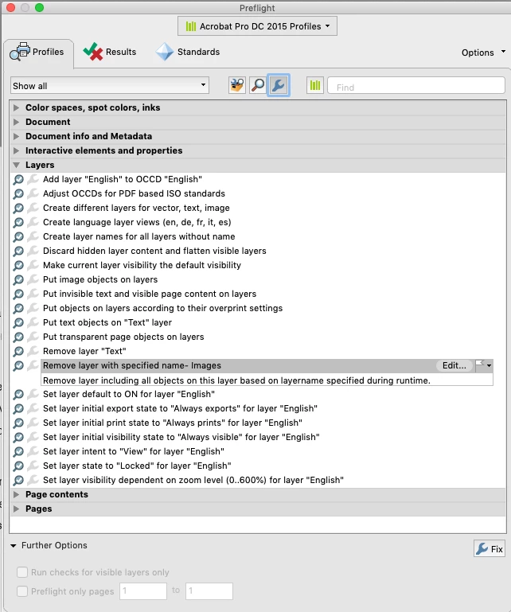This screenshot has width=511, height=612.
Task: Click magnifier icon of Put text objects row
Action: coord(18,323)
